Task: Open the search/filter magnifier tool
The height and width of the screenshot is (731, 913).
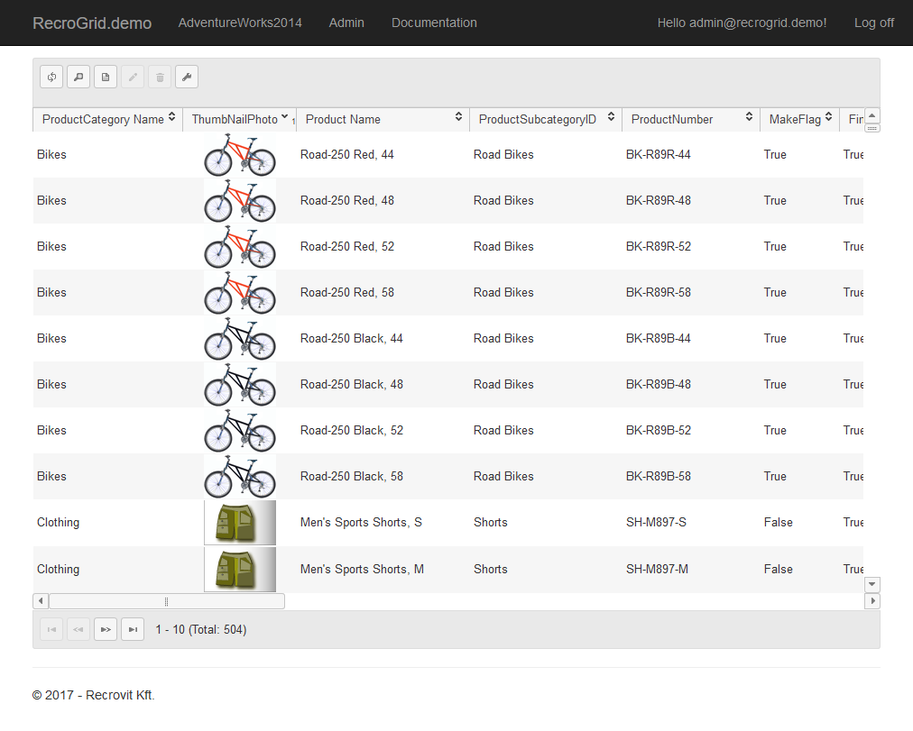Action: pos(78,78)
